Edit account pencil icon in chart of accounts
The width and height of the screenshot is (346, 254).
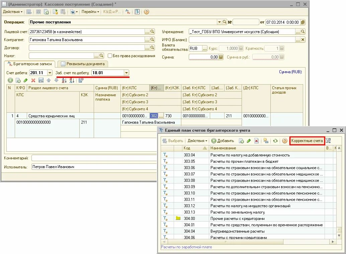pos(249,141)
